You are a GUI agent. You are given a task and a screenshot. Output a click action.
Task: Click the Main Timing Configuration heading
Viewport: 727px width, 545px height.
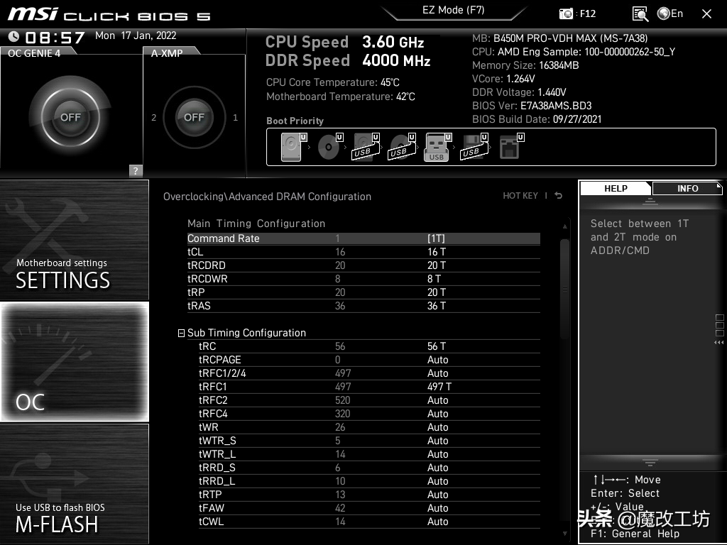(256, 224)
